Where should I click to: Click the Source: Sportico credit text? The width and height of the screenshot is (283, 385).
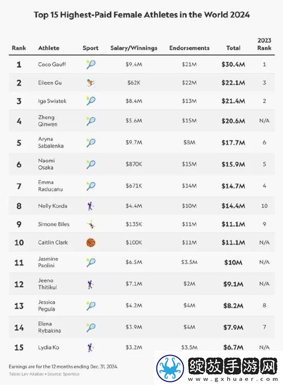(x=63, y=374)
